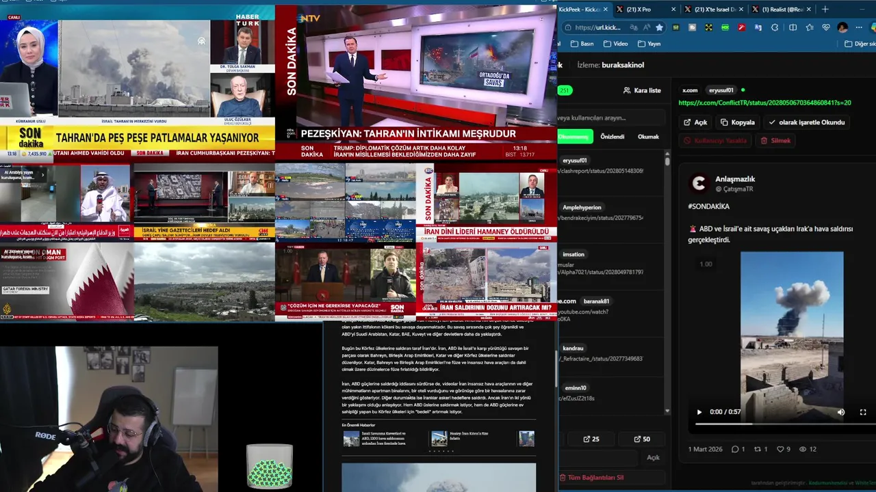Click the yellow four-arrow extension icon
876x492 pixels.
click(708, 27)
